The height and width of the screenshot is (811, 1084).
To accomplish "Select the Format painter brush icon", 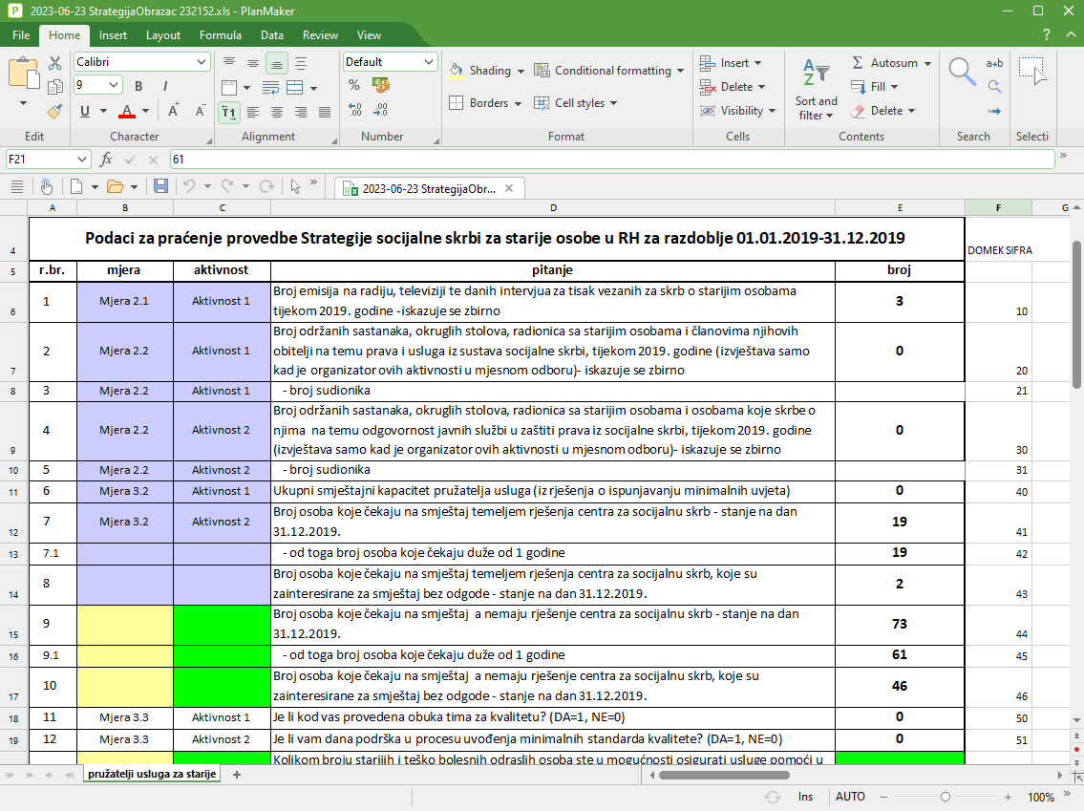I will (55, 111).
